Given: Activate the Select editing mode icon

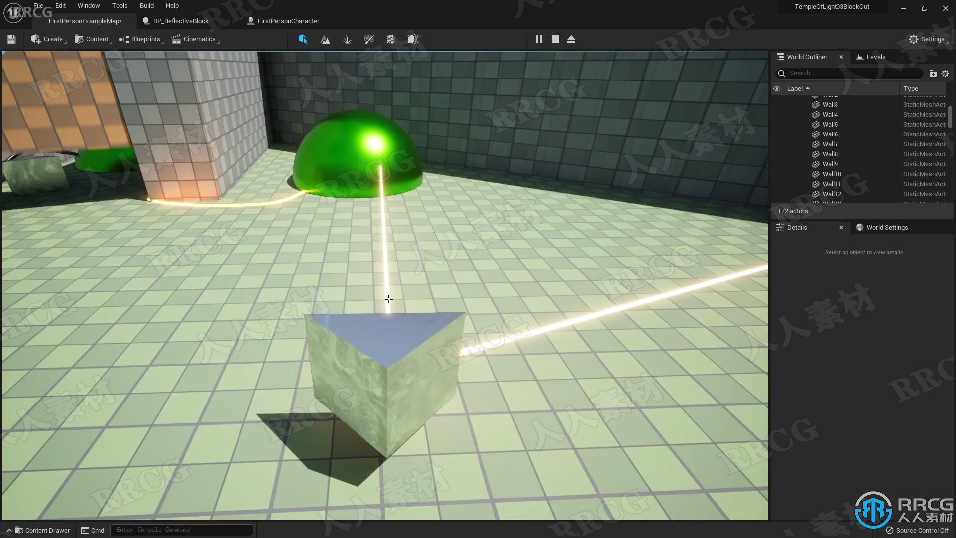Looking at the screenshot, I should pyautogui.click(x=303, y=39).
